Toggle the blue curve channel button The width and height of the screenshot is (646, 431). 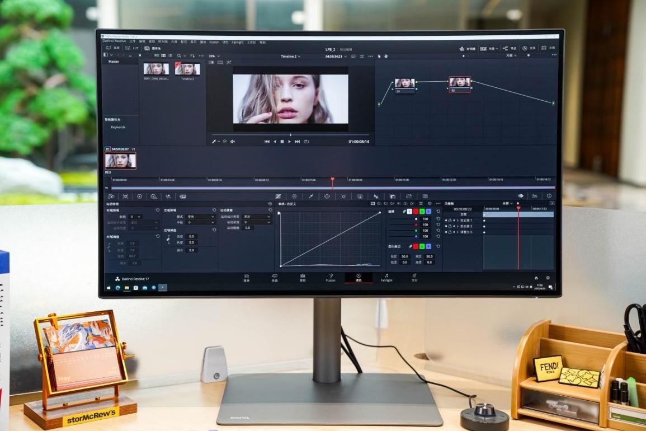tap(428, 212)
